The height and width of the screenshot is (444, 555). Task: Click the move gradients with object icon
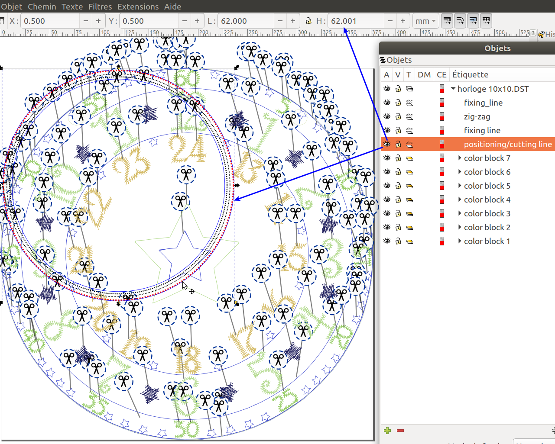[473, 21]
